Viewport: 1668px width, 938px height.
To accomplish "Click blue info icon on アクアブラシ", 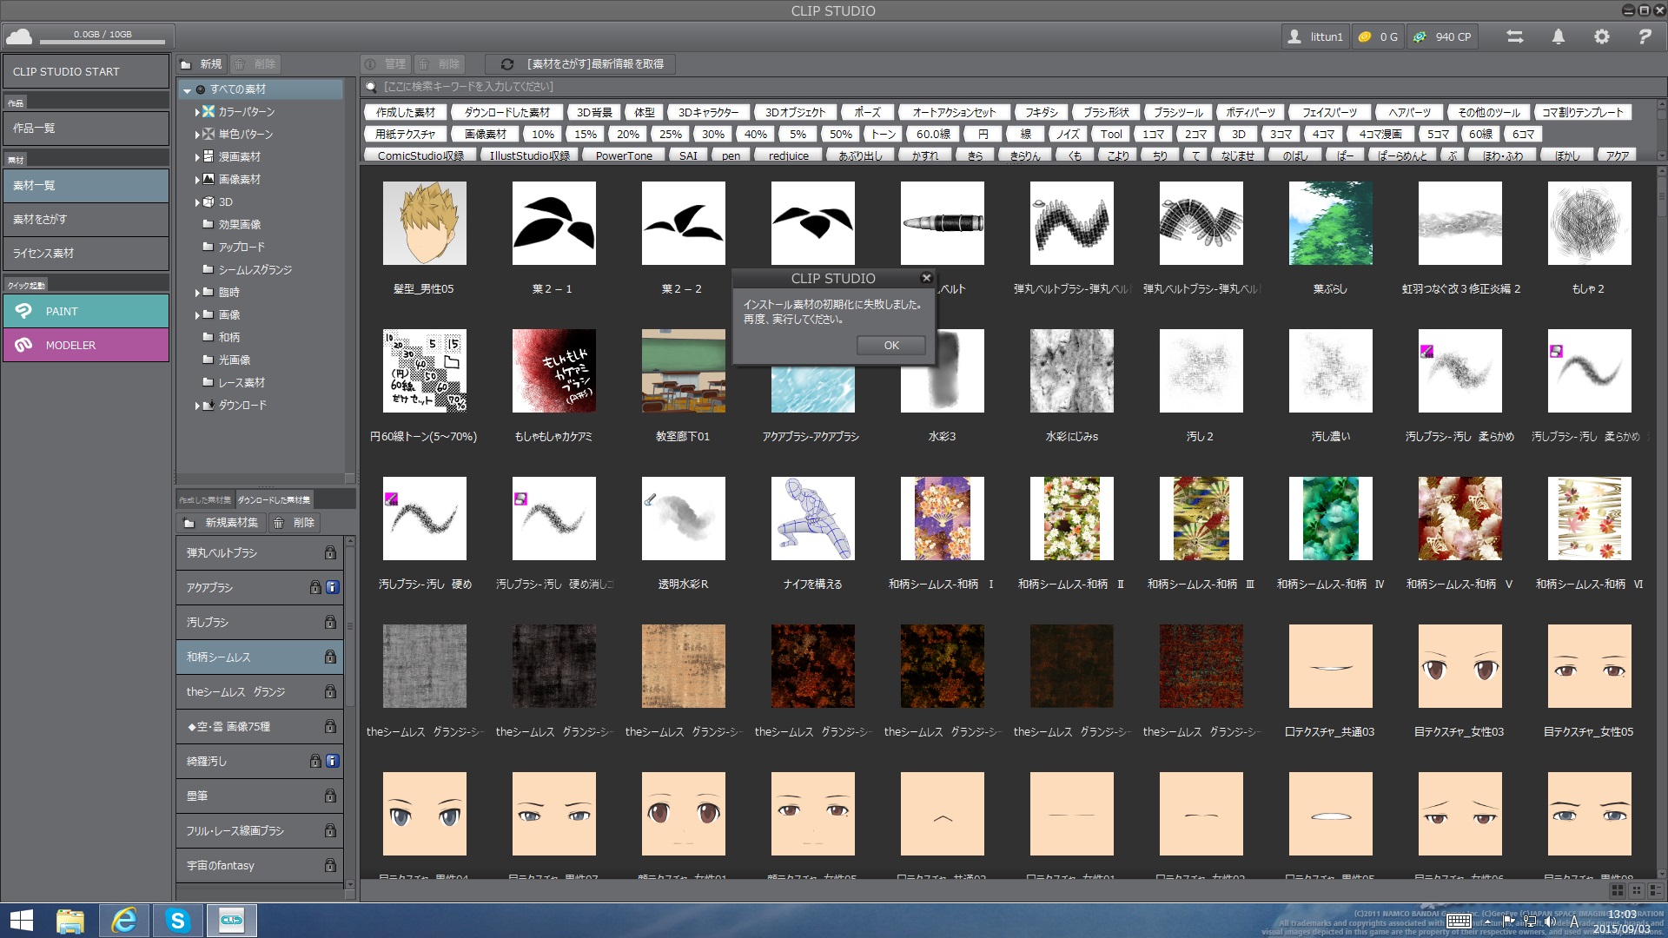I will pyautogui.click(x=332, y=588).
